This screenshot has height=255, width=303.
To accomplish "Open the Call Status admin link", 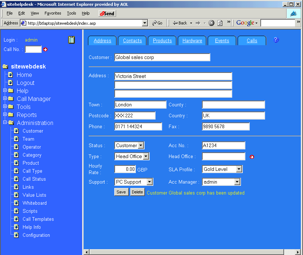I will 34,179.
